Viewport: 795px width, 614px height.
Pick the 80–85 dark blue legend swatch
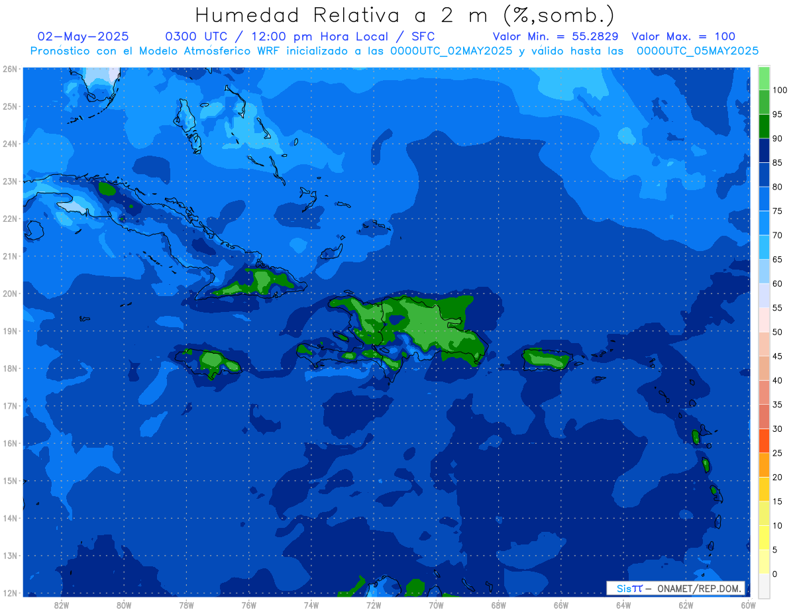pos(764,175)
